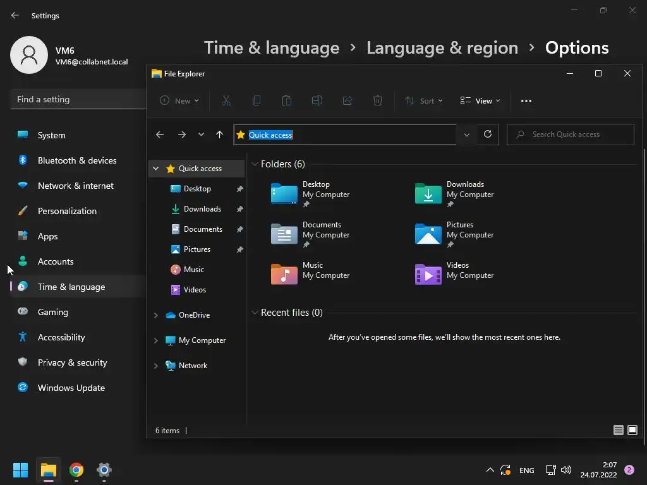
Task: Click the Settings back arrow
Action: [15, 15]
